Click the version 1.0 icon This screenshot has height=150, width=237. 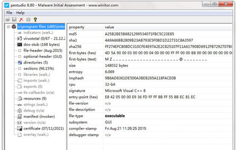pos(19,123)
